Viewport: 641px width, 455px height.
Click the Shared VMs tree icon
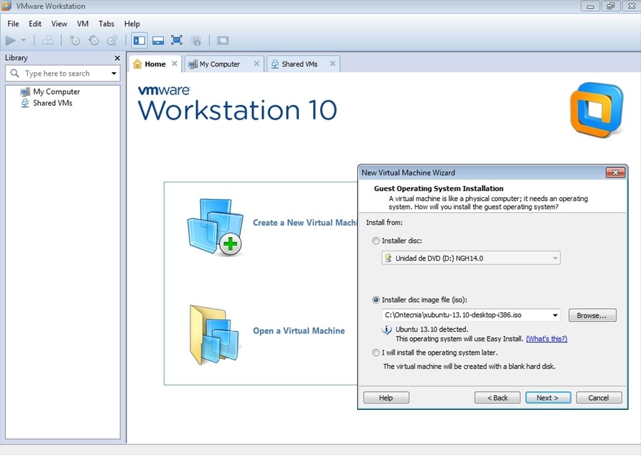[25, 103]
